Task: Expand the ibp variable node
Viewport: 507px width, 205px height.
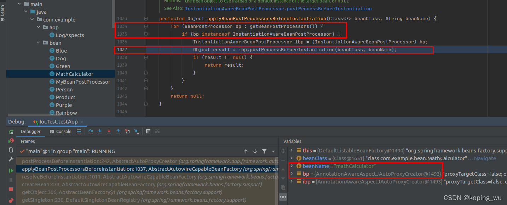Action: tap(292, 182)
